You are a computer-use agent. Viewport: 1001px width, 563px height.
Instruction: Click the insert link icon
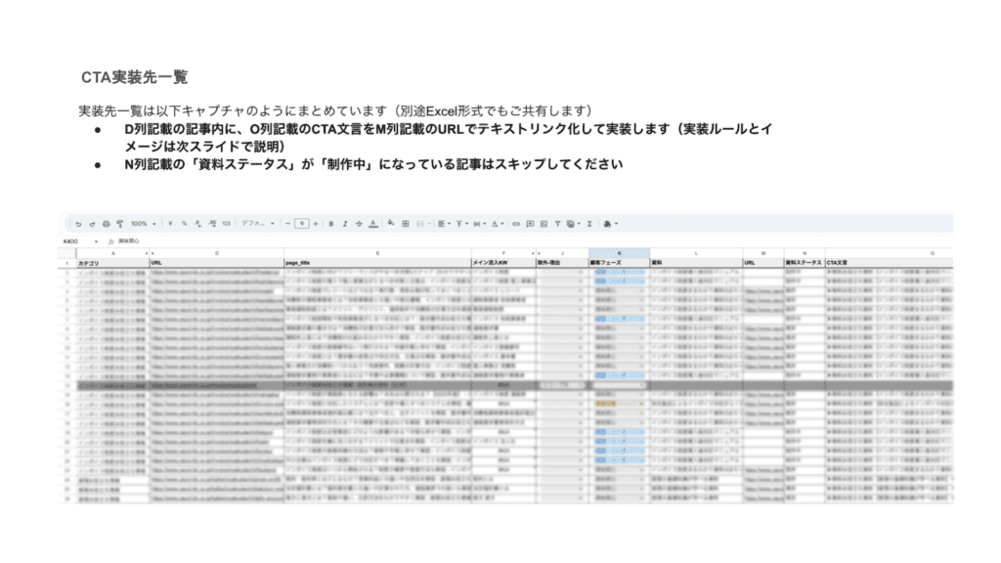[516, 224]
